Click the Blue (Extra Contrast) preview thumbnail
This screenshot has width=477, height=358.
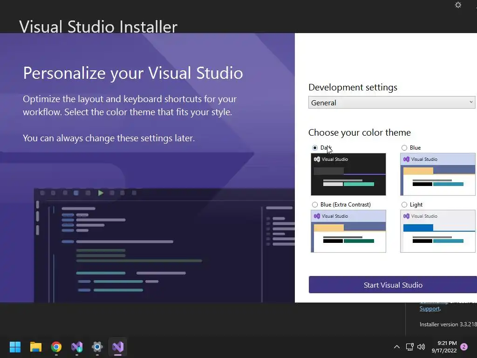[348, 231]
